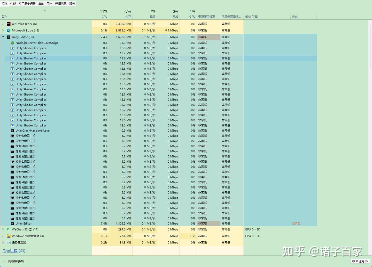Open the 启动 tab

41,4
